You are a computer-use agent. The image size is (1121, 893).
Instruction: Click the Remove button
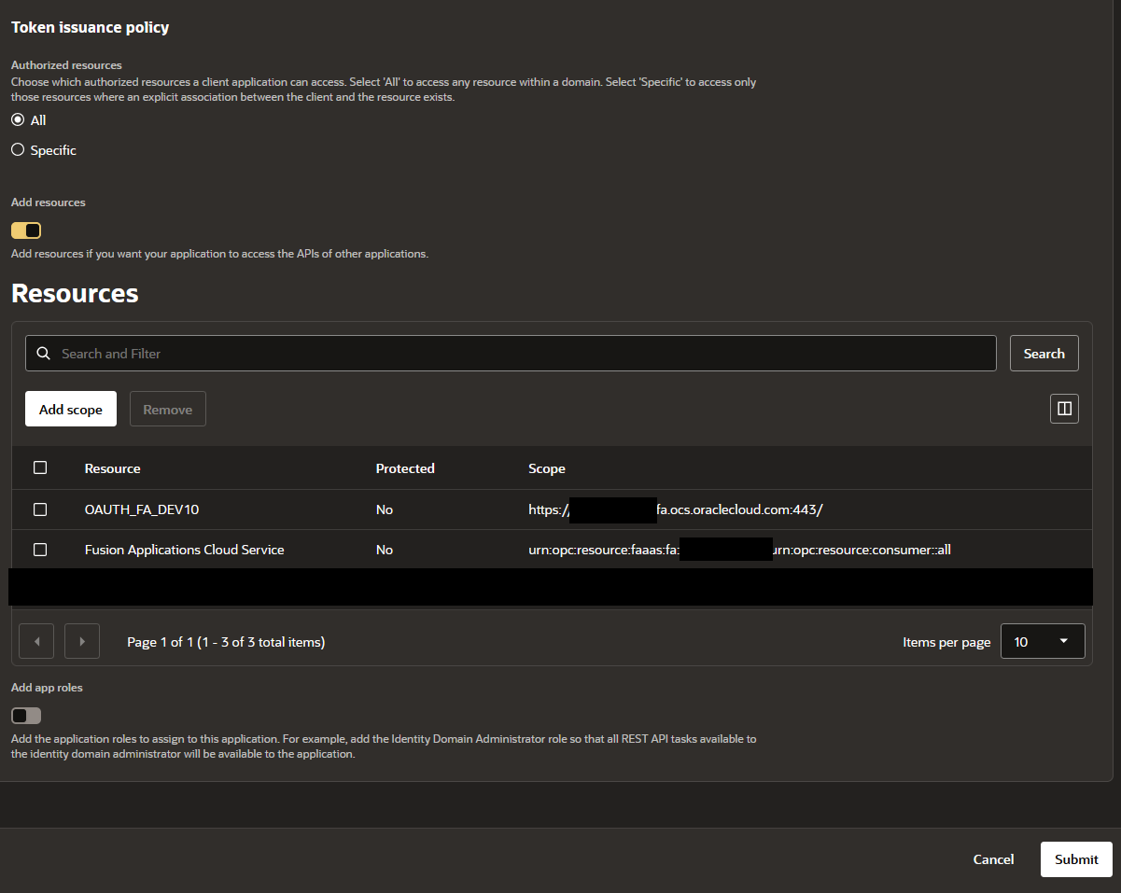click(168, 409)
